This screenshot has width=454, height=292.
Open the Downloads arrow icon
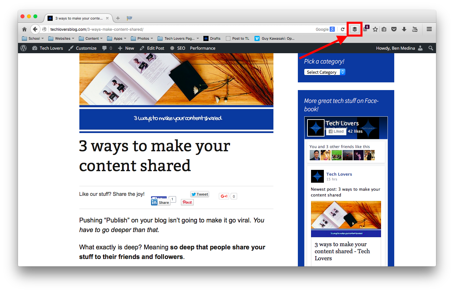[x=404, y=29]
